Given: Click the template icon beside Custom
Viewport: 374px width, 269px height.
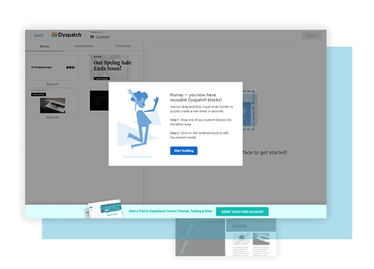Looking at the screenshot, I should 92,37.
